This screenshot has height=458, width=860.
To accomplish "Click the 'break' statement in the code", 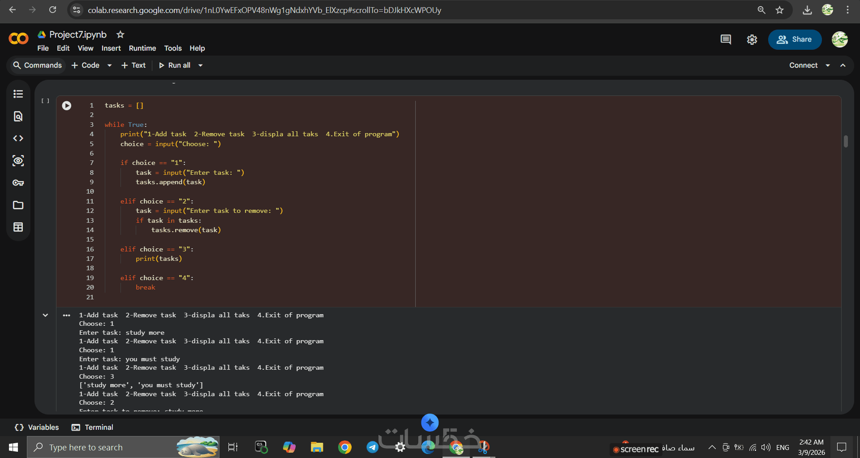I will click(146, 288).
